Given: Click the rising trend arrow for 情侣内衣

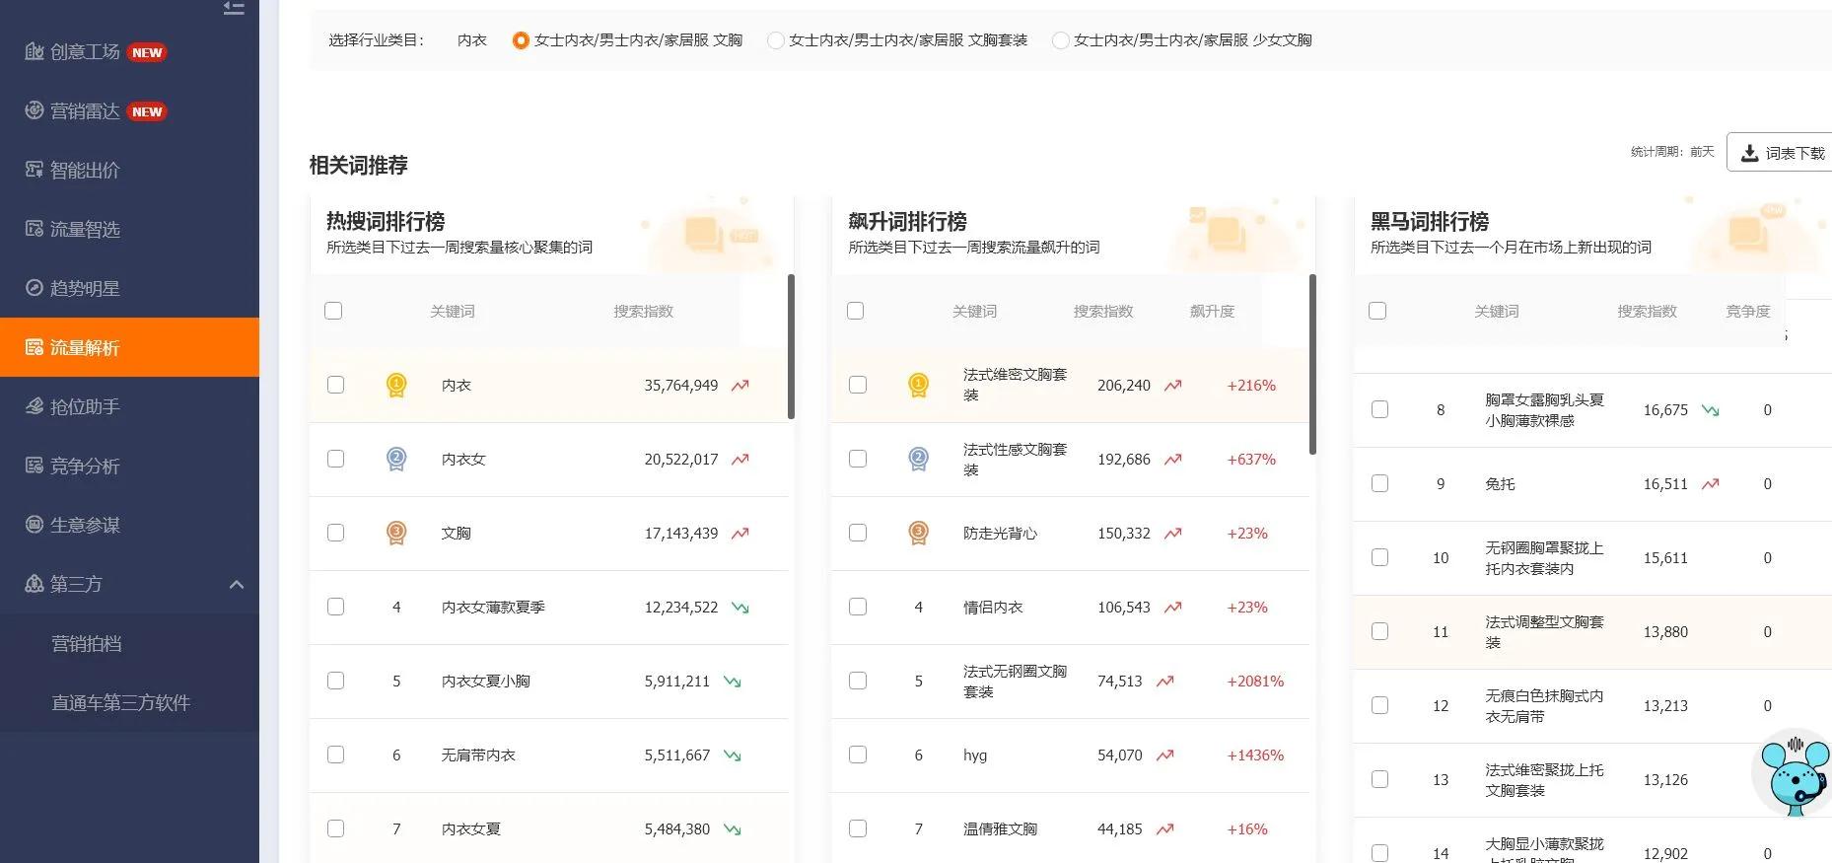Looking at the screenshot, I should (1172, 608).
